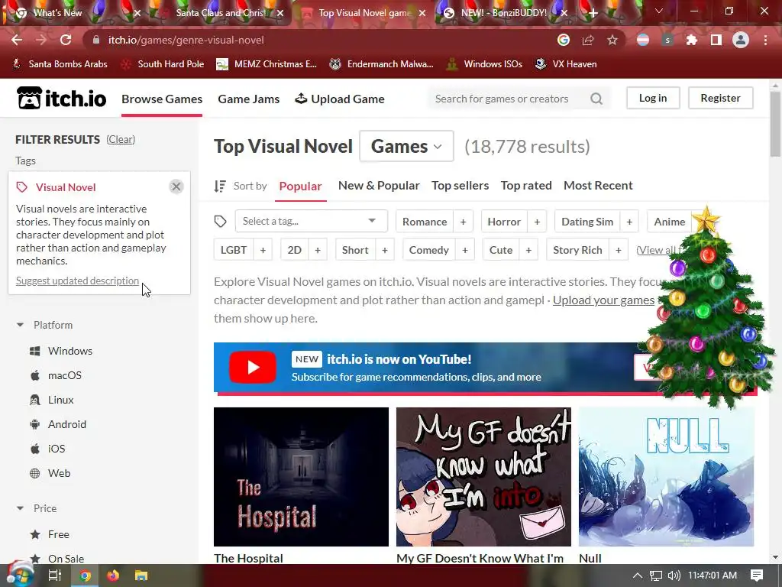
Task: Filter by iOS platform
Action: coord(57,449)
